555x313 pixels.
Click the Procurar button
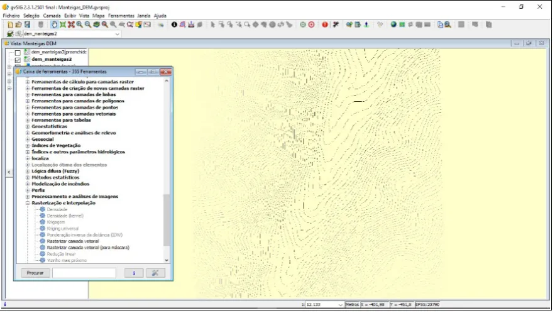[35, 273]
